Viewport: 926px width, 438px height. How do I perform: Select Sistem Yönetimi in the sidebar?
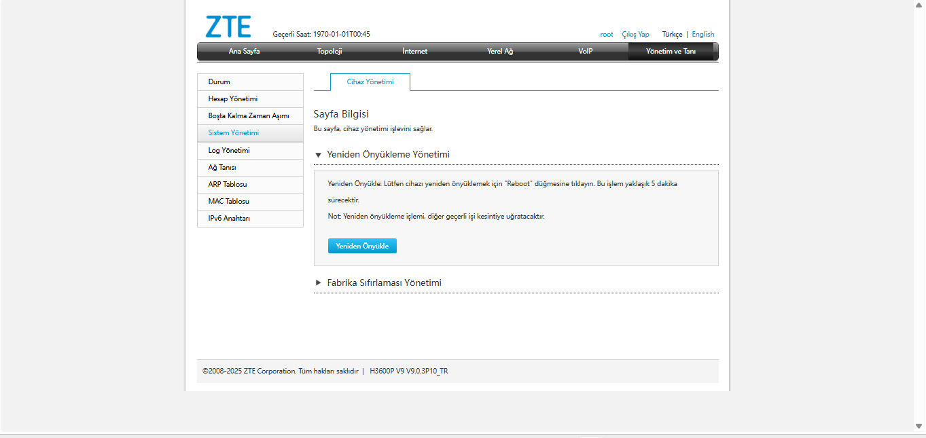click(250, 133)
